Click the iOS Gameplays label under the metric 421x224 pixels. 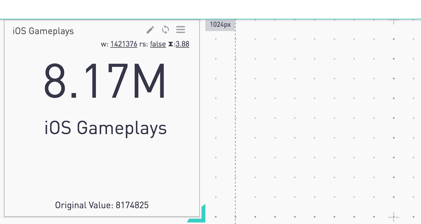106,128
